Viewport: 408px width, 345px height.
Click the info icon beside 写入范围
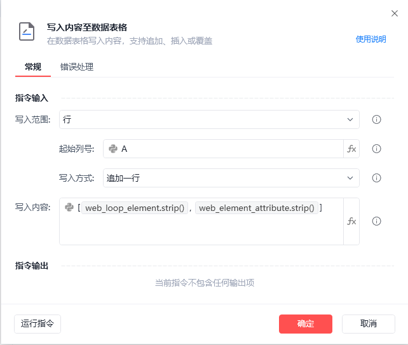376,119
